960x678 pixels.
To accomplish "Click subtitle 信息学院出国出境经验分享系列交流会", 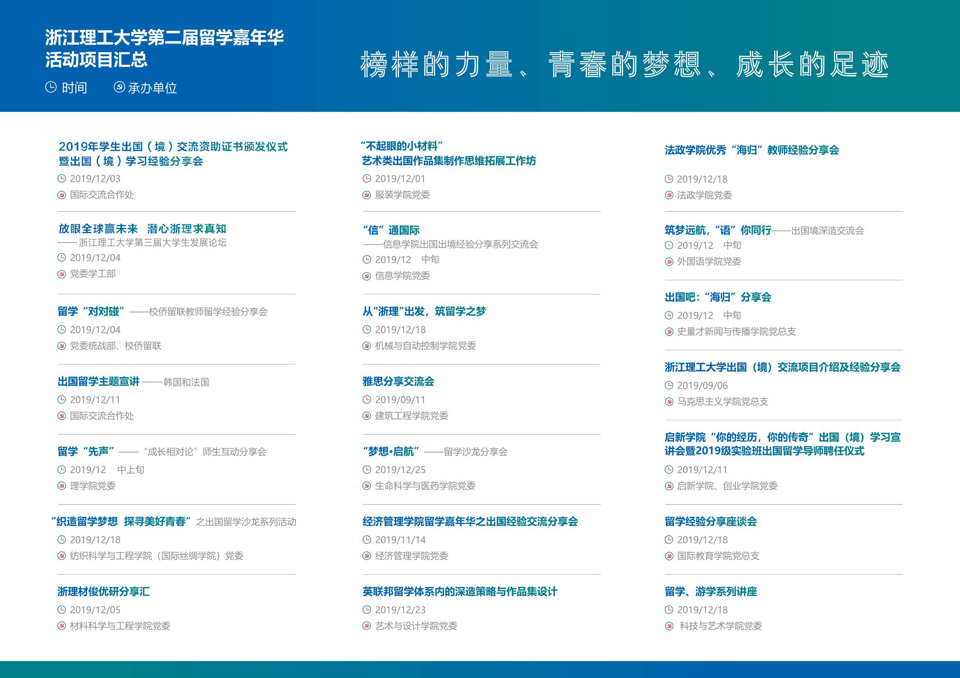I will (x=461, y=244).
